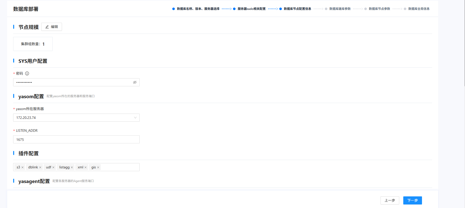Remove the dblink plugin tag

pyautogui.click(x=40, y=167)
